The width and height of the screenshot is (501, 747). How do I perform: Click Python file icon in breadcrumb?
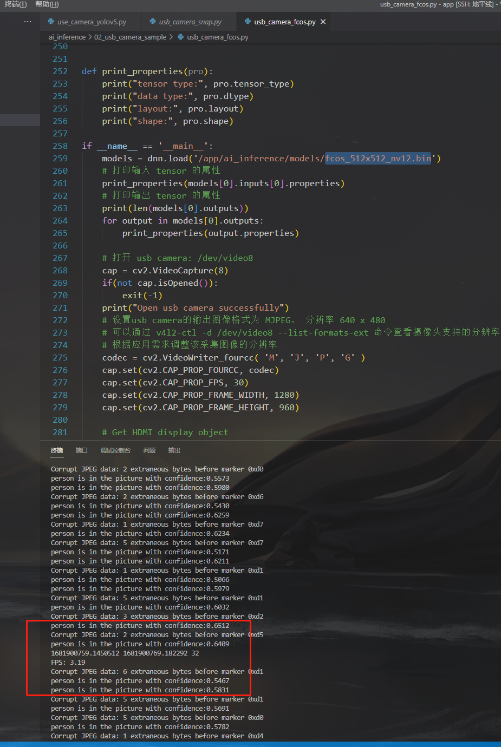click(181, 37)
